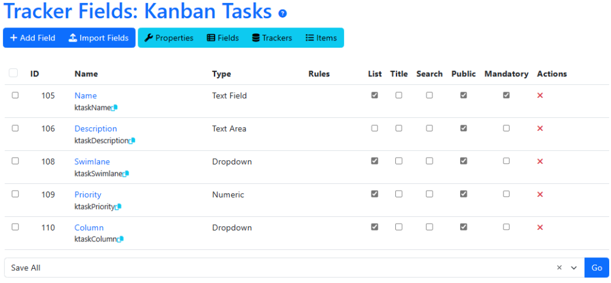Viewport: 611px width, 283px height.
Task: Tick the select-all checkbox in table header
Action: [x=13, y=73]
